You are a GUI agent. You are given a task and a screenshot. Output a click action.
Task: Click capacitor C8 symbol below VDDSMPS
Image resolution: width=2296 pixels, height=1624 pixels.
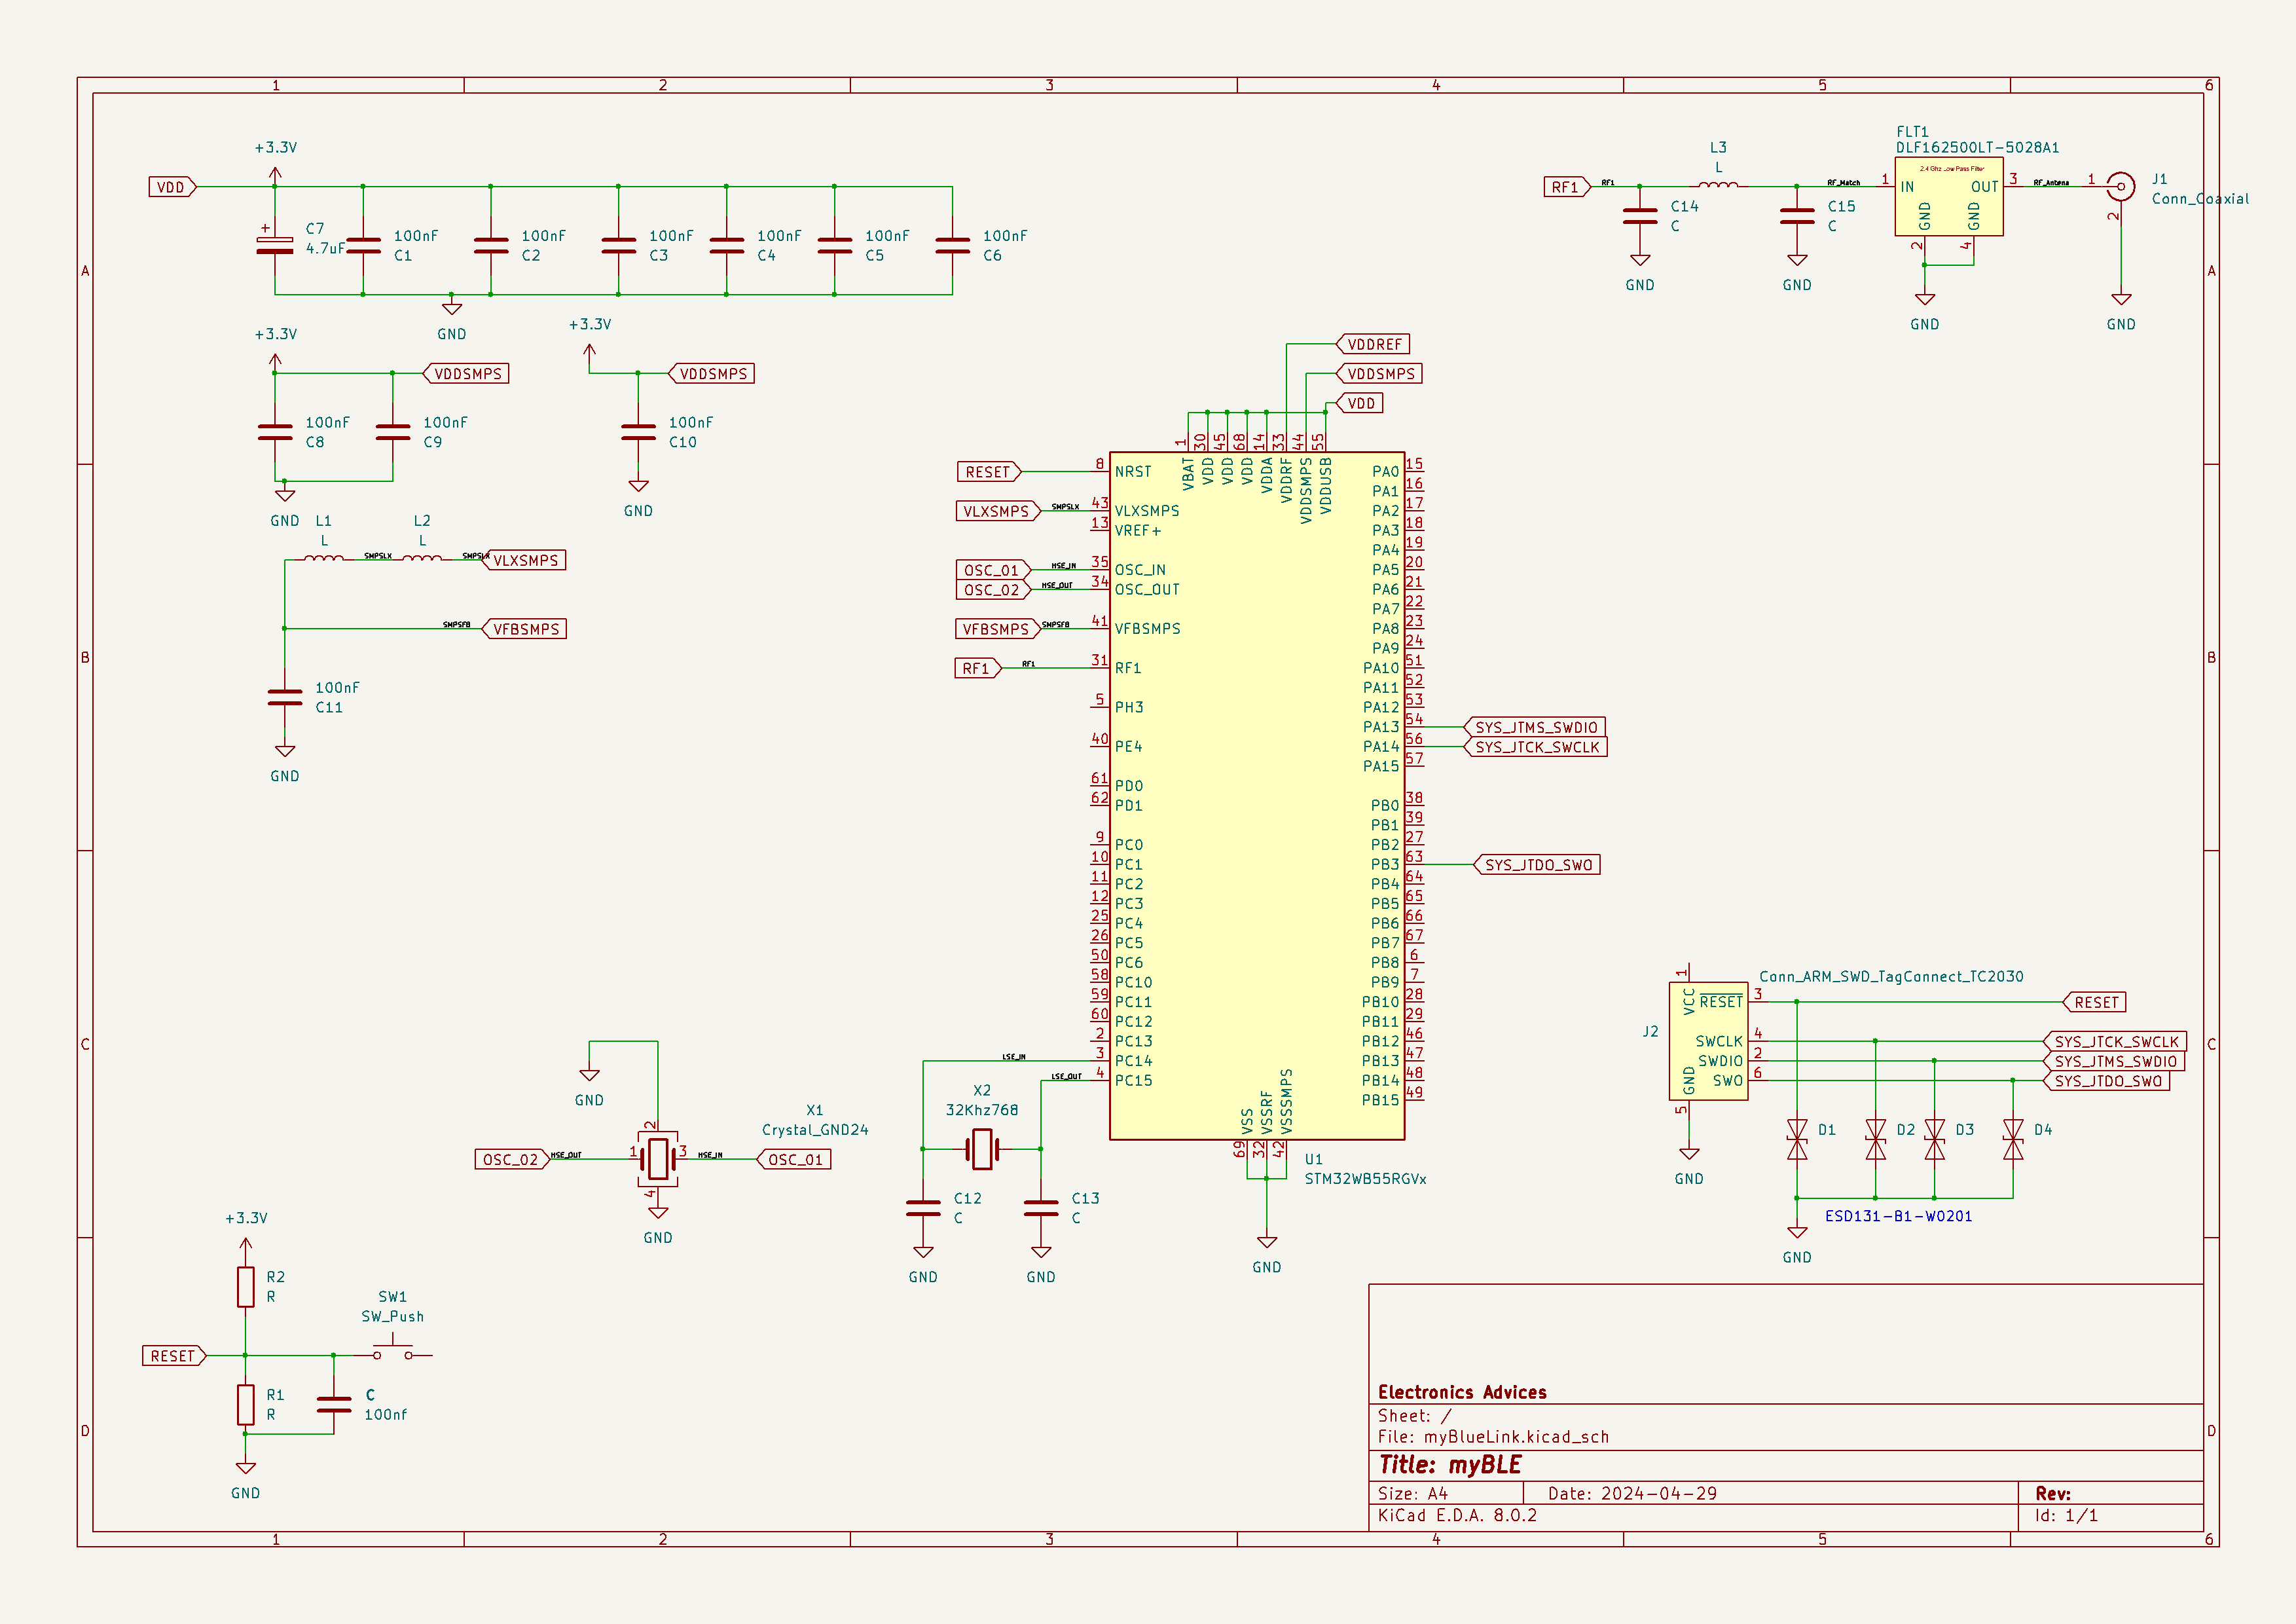tap(275, 432)
